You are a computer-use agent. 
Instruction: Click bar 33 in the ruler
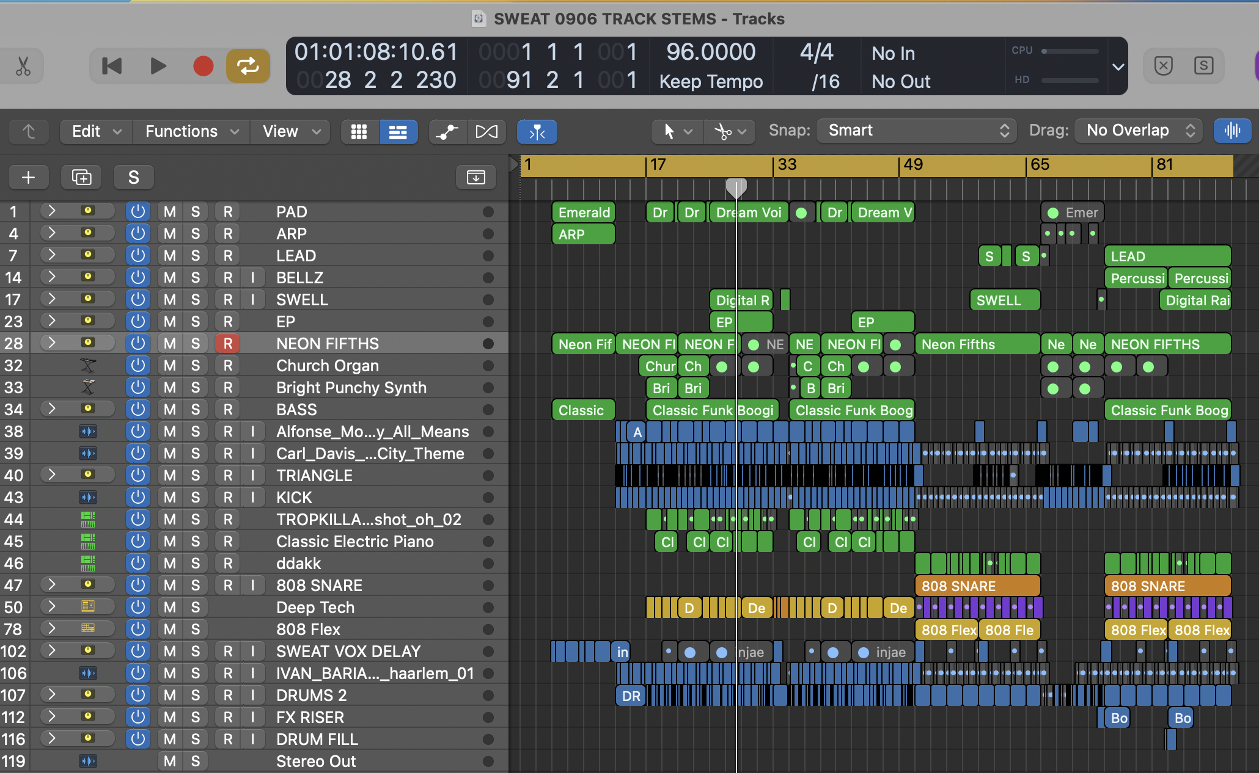[787, 165]
